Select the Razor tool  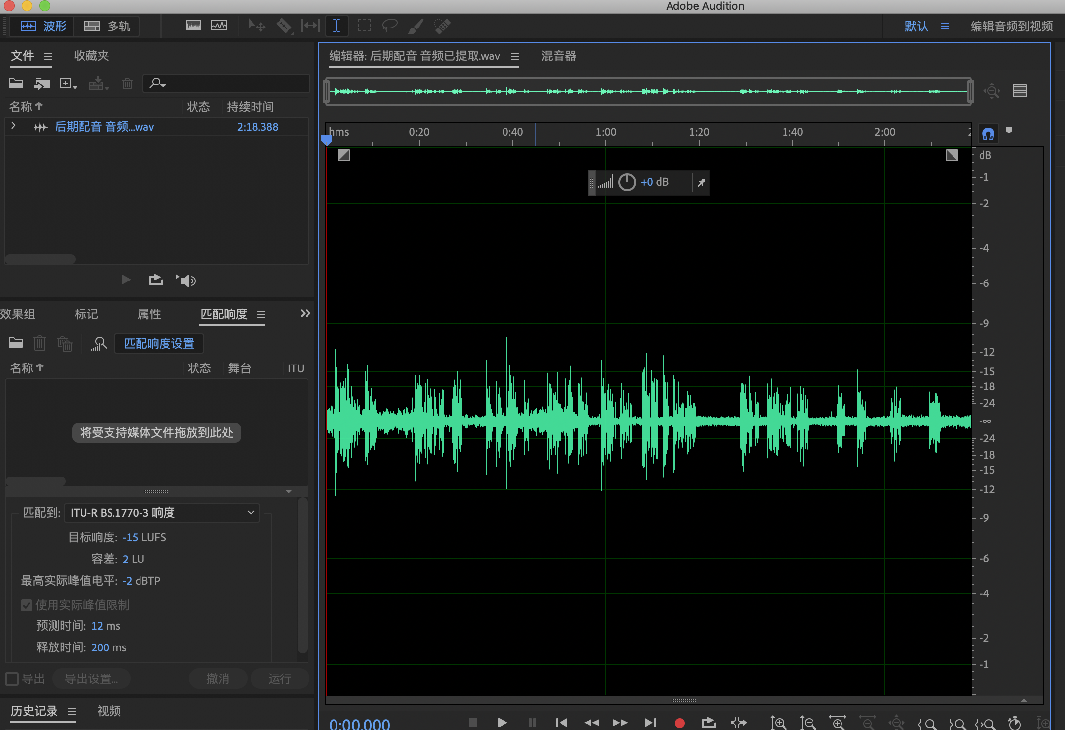click(x=284, y=26)
